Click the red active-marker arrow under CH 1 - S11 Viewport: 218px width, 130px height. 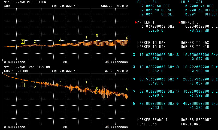pyautogui.click(x=136, y=22)
